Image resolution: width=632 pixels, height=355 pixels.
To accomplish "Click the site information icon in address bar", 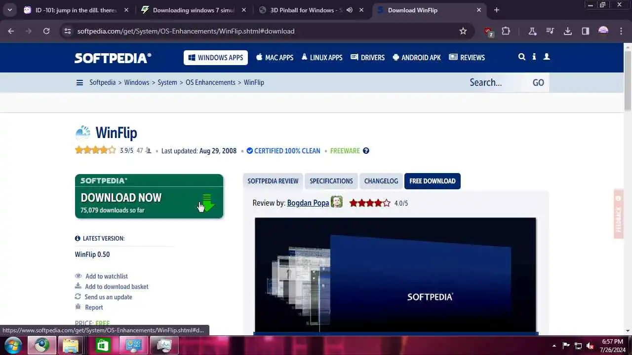I will (x=68, y=31).
